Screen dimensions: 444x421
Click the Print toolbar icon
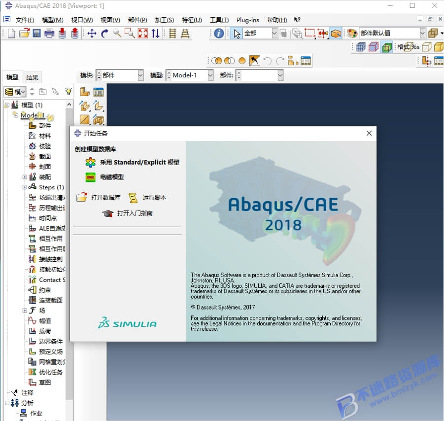(49, 34)
